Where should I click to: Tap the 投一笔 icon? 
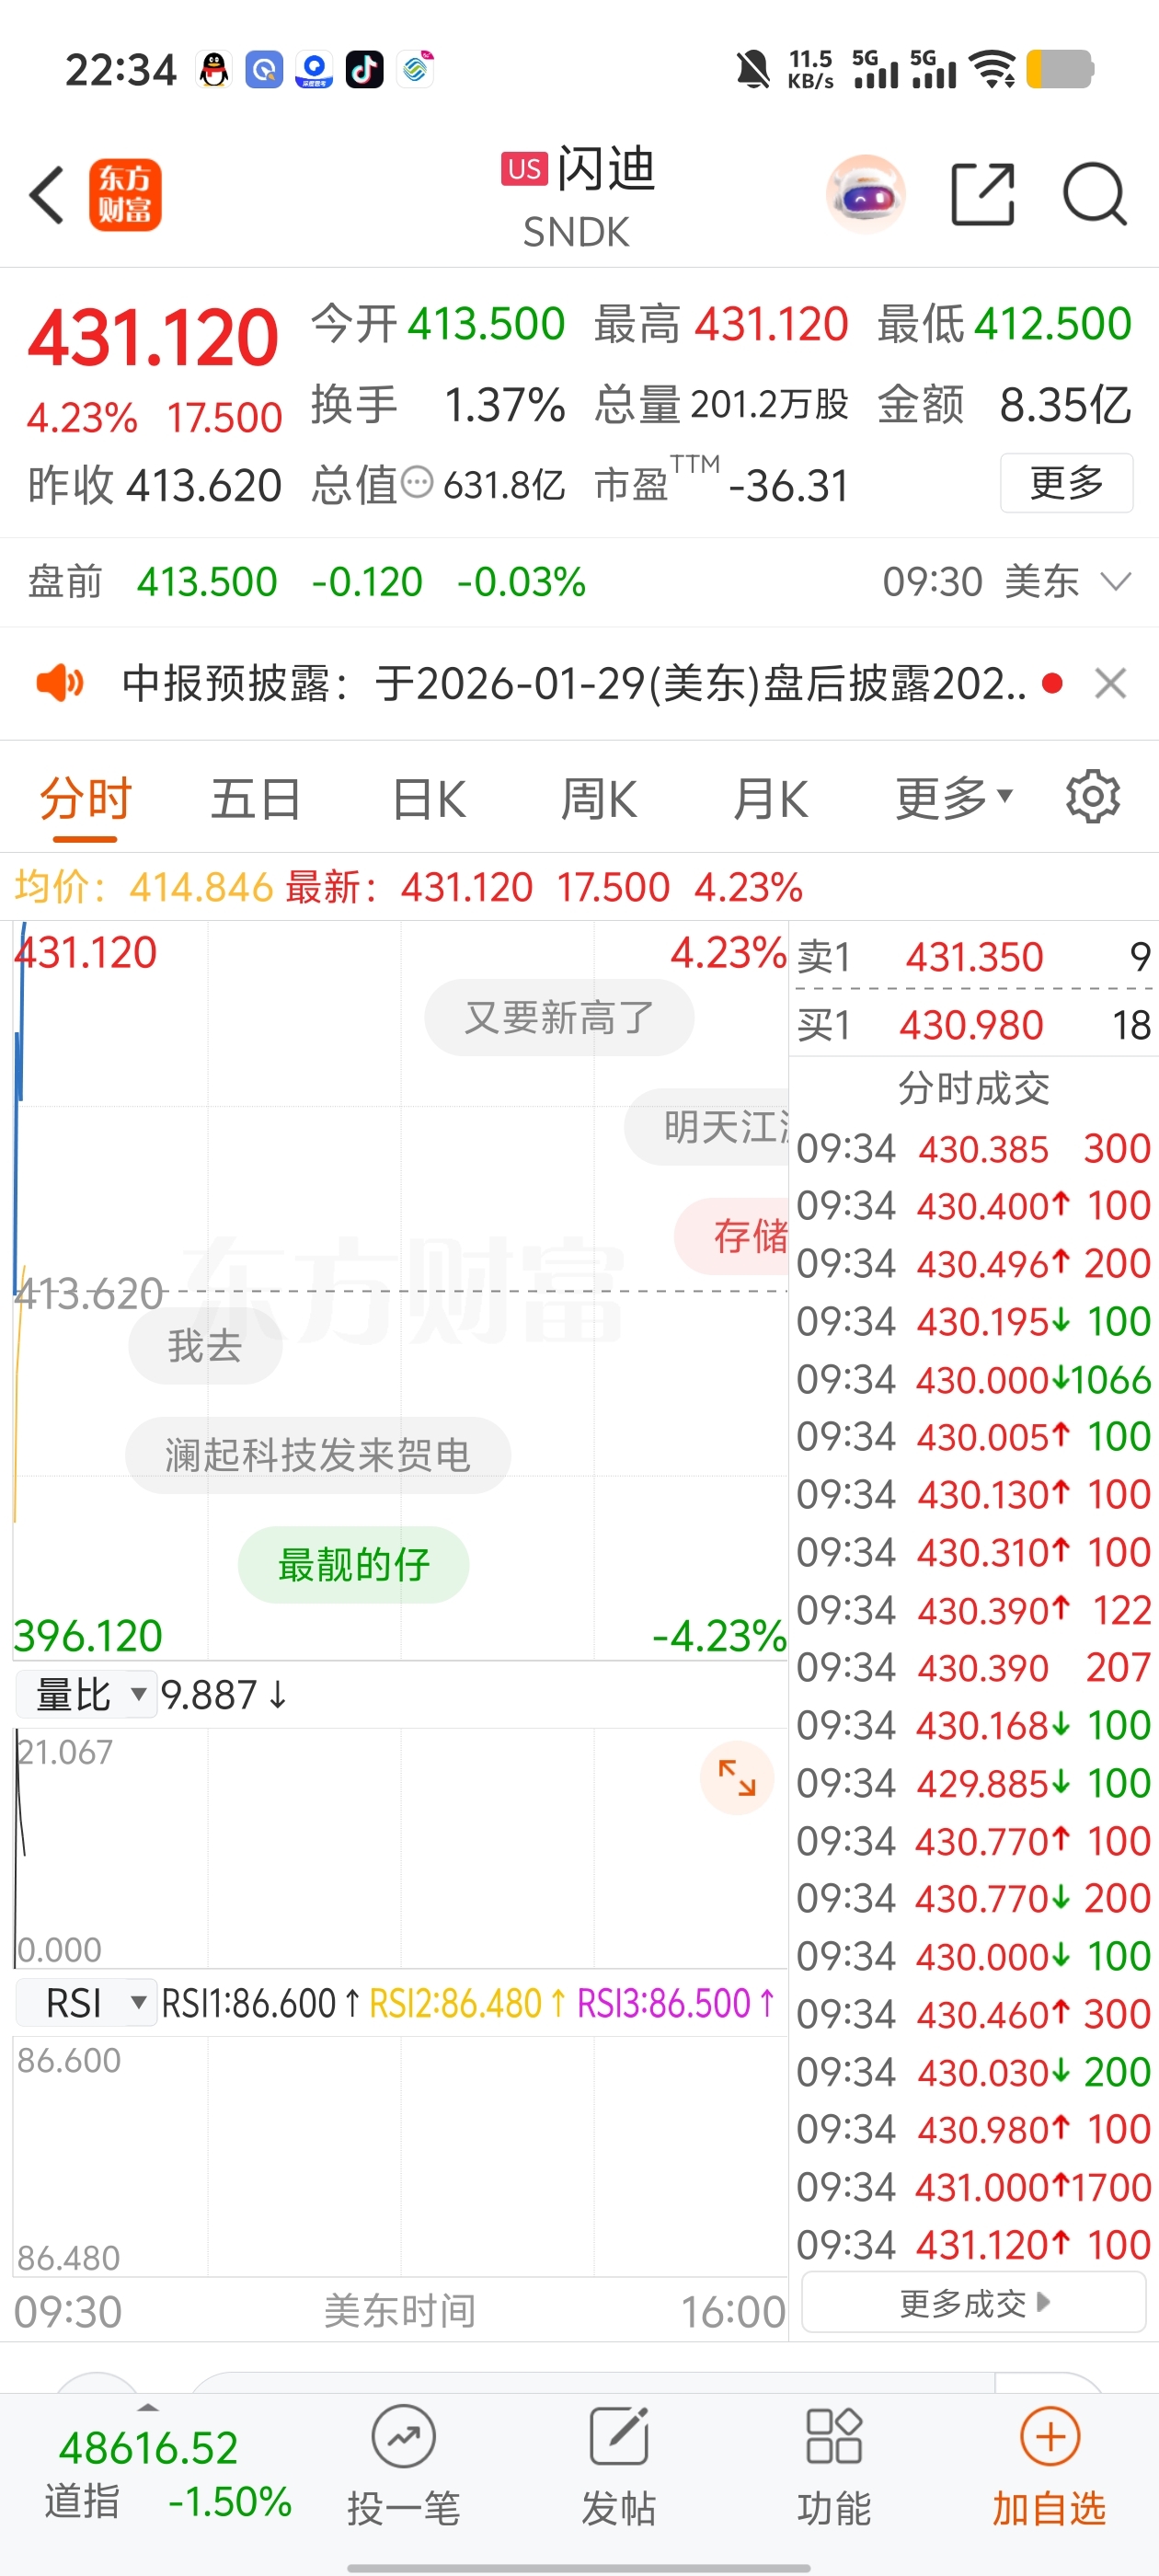tap(403, 2437)
